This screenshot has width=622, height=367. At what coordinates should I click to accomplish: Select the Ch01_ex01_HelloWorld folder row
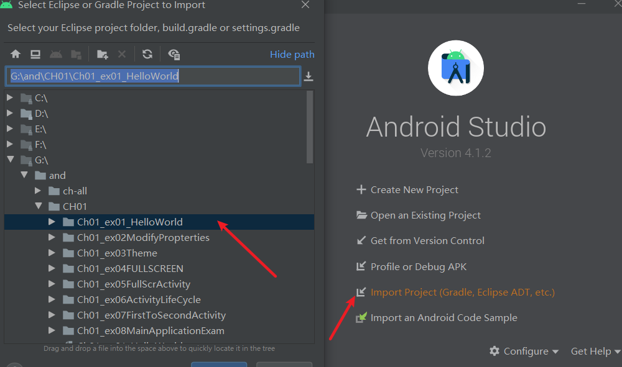click(159, 222)
